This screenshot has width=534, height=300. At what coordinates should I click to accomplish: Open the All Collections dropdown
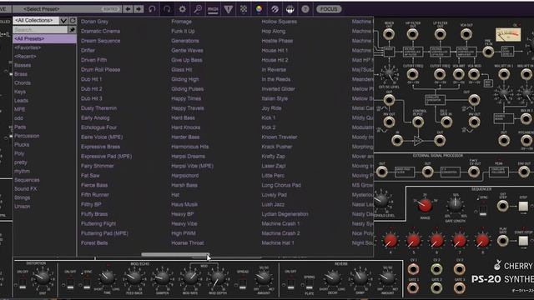41,20
